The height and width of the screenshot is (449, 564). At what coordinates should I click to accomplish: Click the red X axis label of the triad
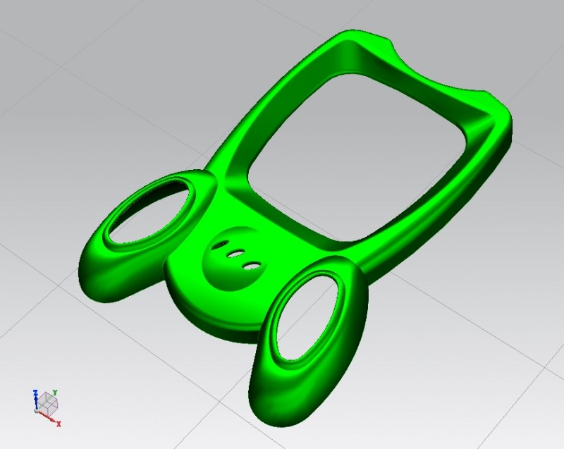[x=59, y=424]
